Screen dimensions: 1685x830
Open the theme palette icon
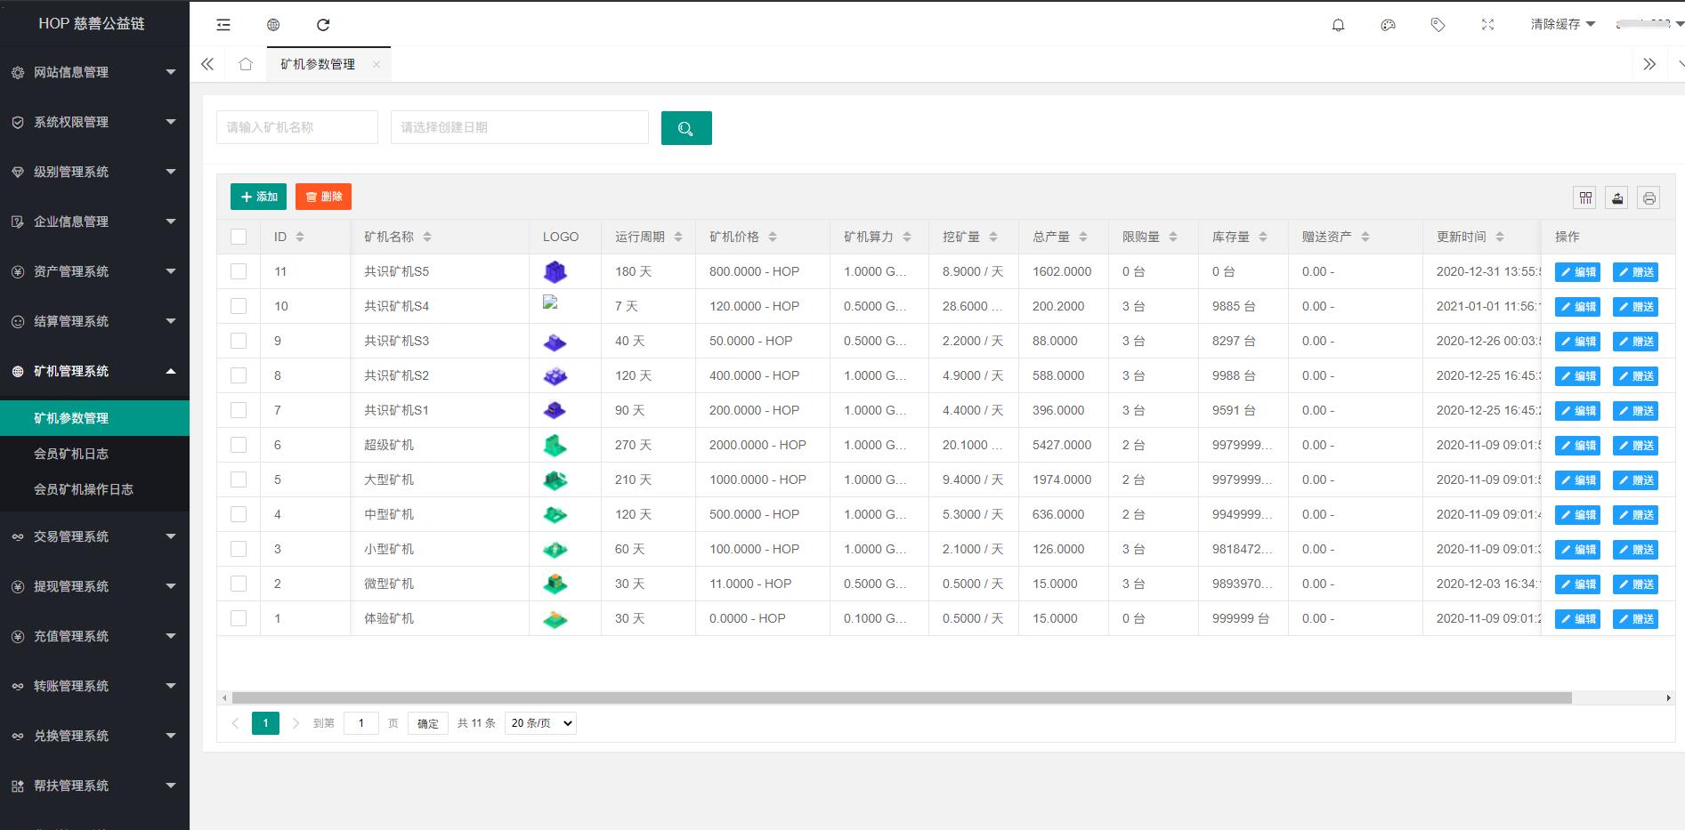[x=1388, y=25]
